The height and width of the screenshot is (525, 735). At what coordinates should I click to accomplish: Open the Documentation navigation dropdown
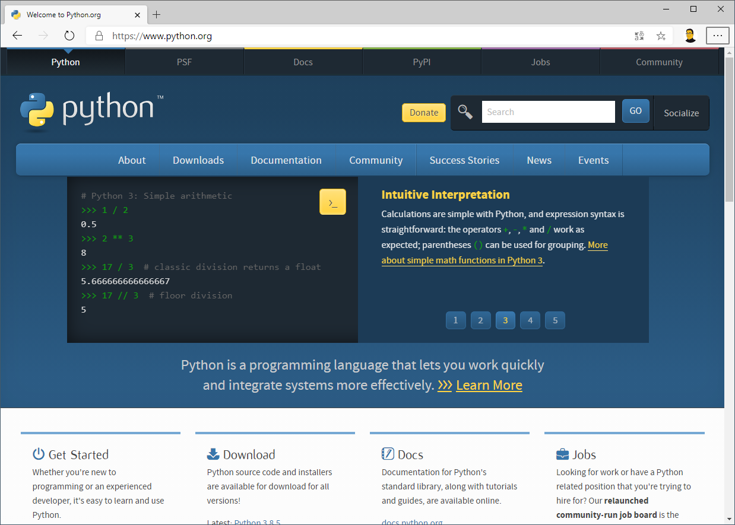[286, 160]
